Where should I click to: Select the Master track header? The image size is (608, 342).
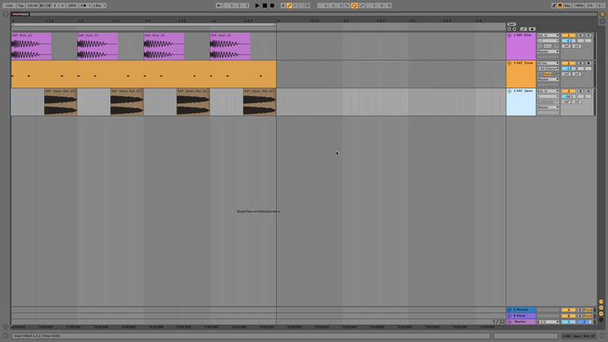521,321
